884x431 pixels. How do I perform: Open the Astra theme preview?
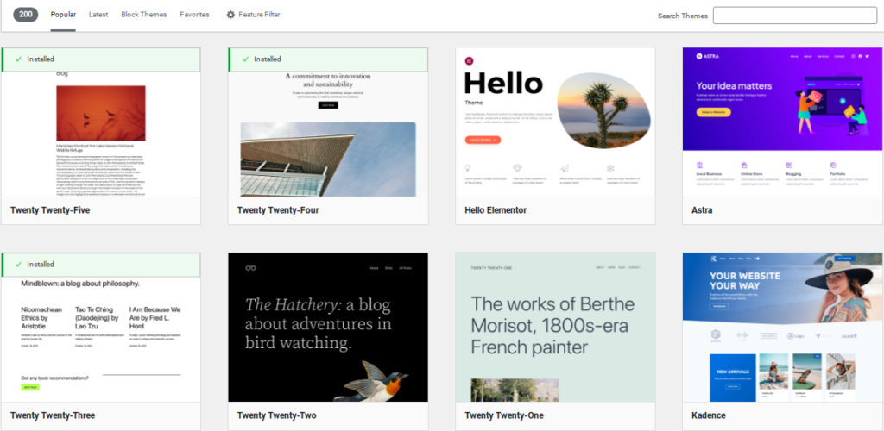pos(783,122)
